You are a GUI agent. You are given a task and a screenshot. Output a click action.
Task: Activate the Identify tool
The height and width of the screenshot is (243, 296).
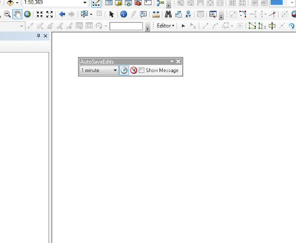click(x=123, y=14)
